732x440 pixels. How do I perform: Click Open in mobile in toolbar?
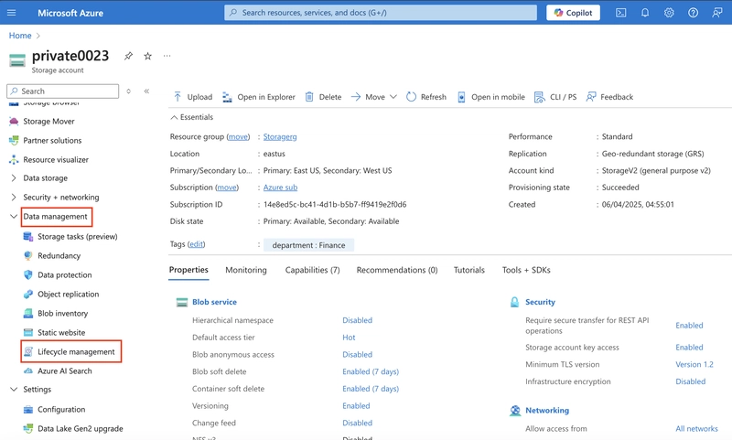coord(490,97)
